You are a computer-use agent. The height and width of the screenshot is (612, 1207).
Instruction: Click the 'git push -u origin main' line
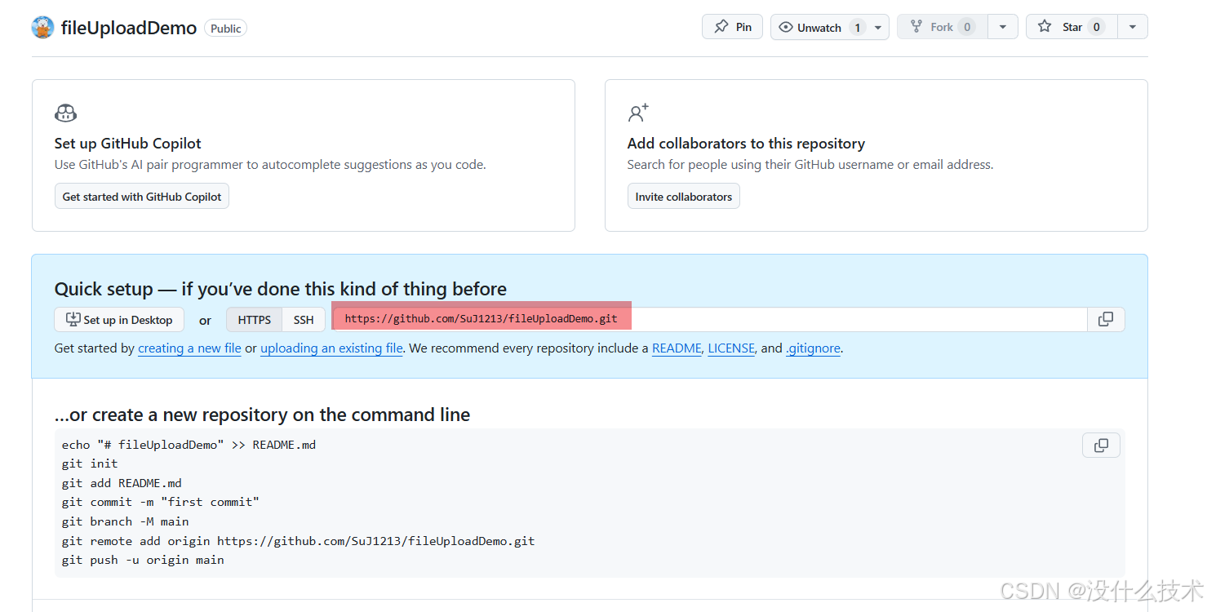click(143, 560)
